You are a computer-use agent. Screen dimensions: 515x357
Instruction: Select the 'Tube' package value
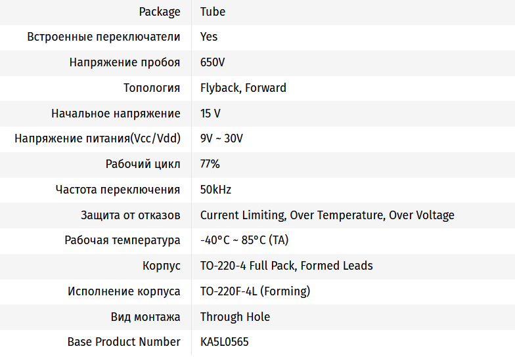(x=213, y=12)
